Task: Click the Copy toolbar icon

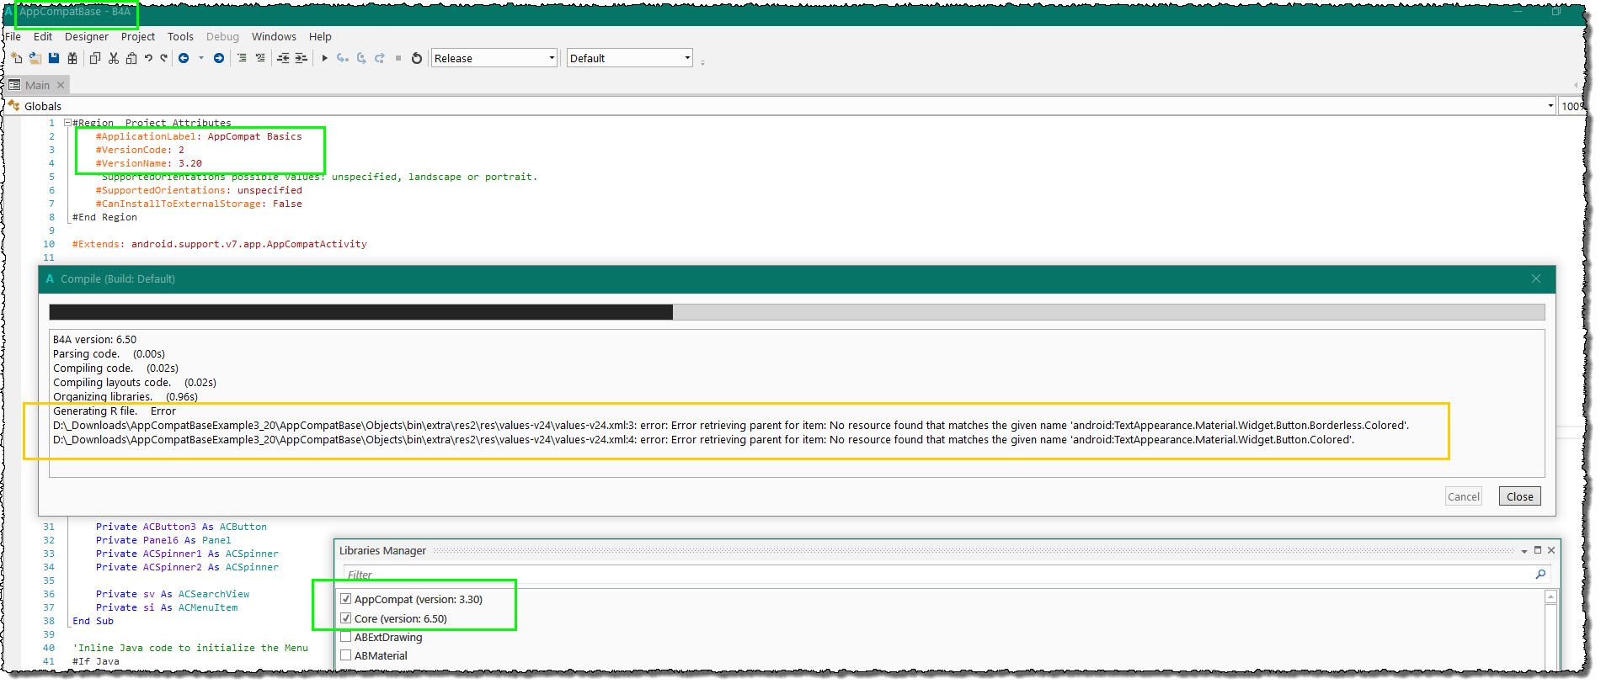Action: click(95, 58)
